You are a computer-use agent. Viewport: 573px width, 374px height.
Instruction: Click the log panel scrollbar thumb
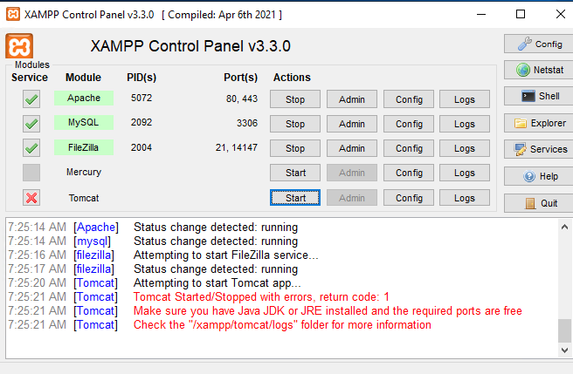[564, 330]
